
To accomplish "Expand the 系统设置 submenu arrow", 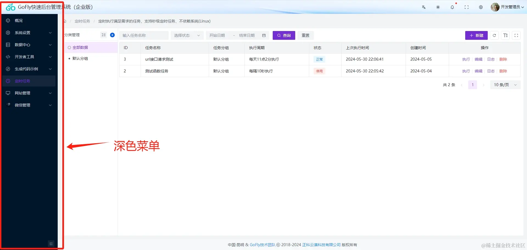I will (x=50, y=33).
